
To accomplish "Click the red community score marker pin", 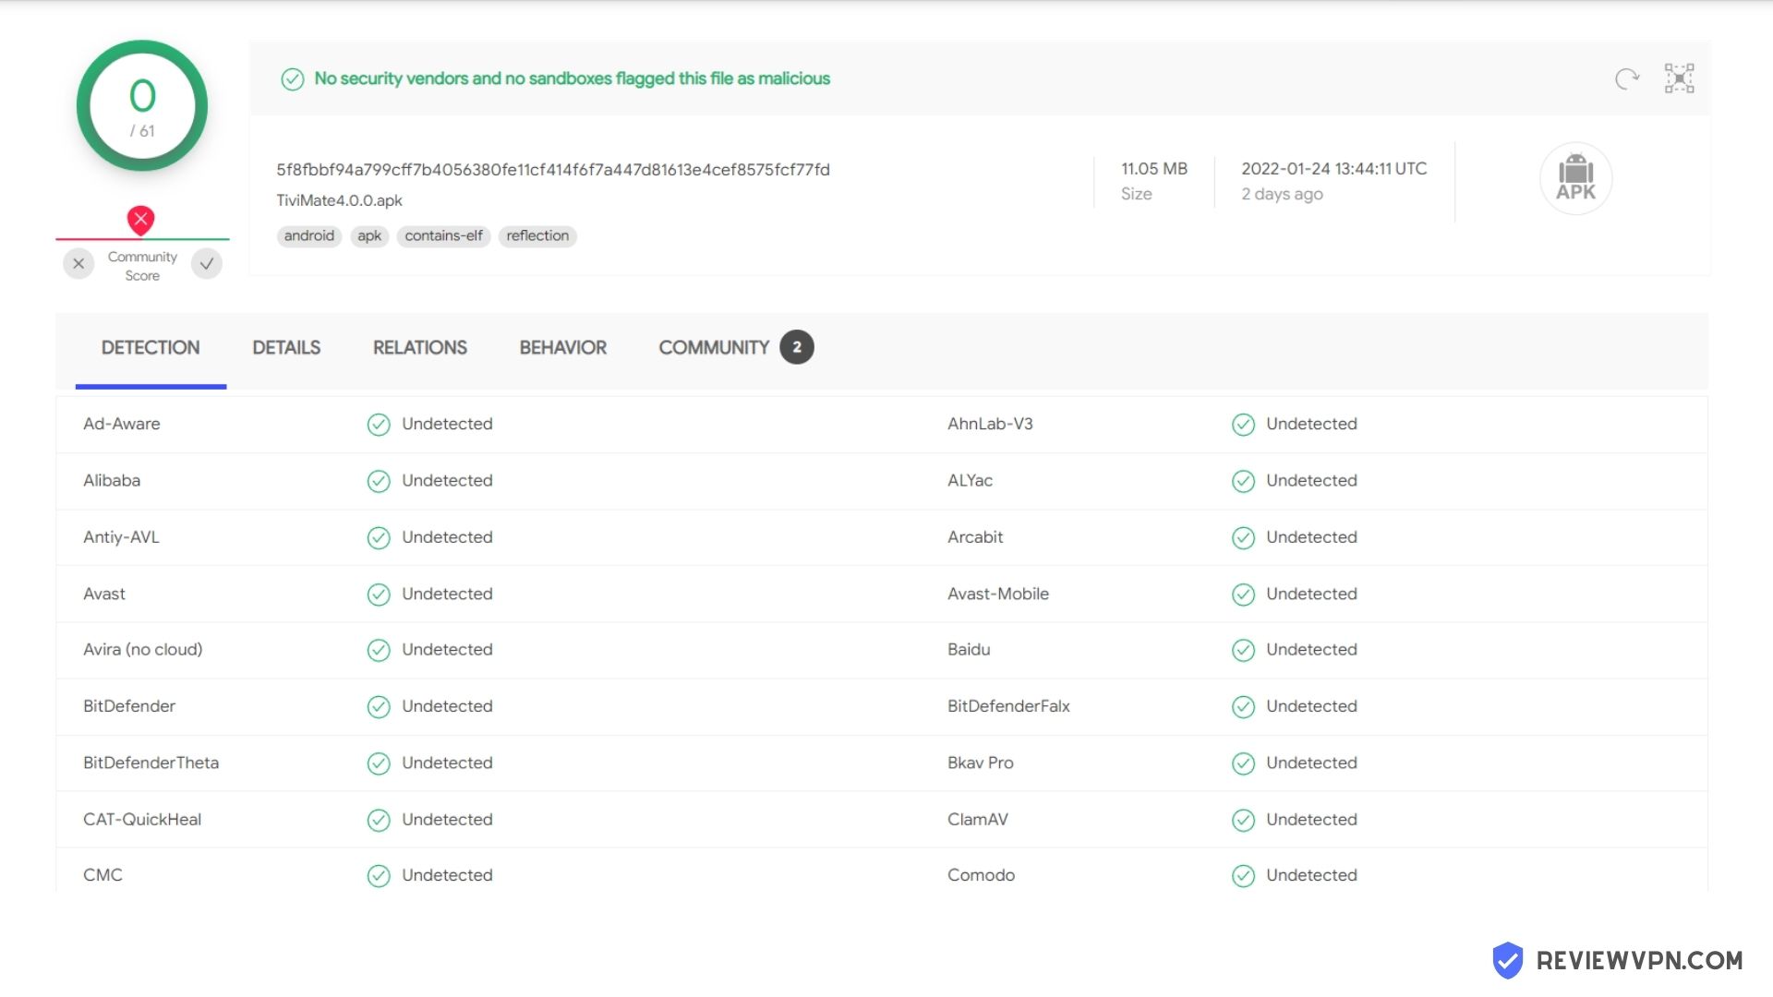I will point(140,220).
